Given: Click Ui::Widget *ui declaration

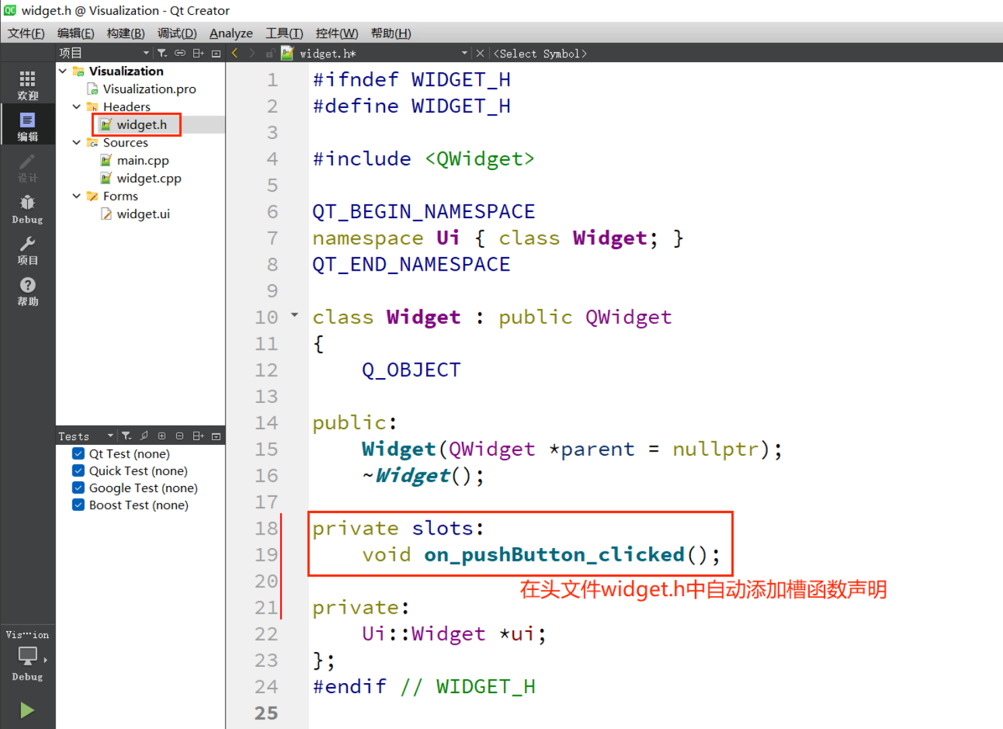Looking at the screenshot, I should (x=453, y=634).
